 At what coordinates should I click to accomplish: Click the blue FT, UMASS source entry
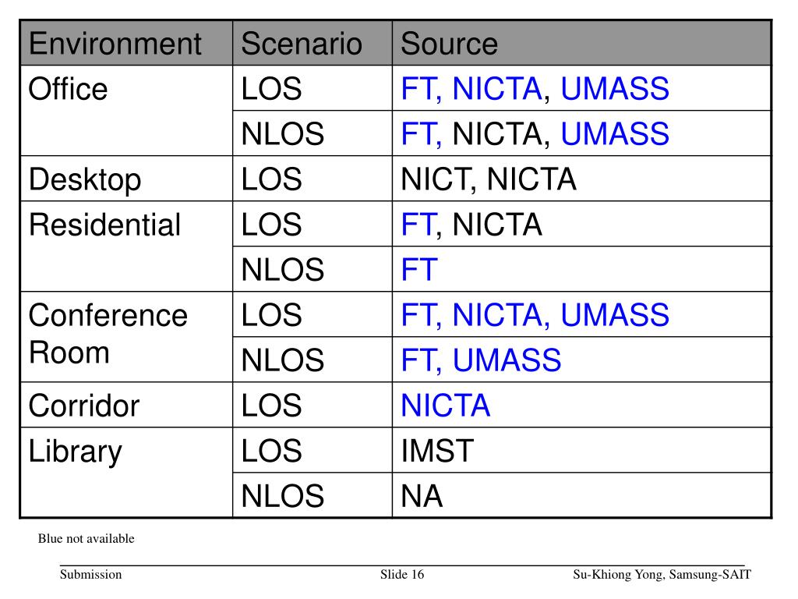[x=481, y=360]
